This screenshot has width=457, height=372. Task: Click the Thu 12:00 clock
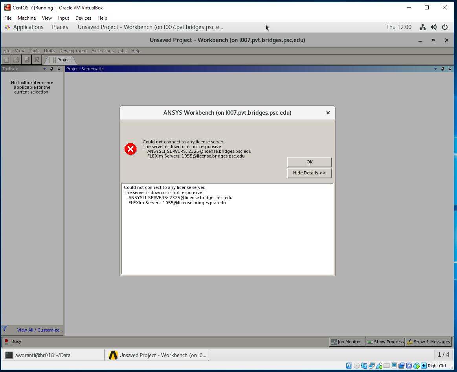click(399, 27)
